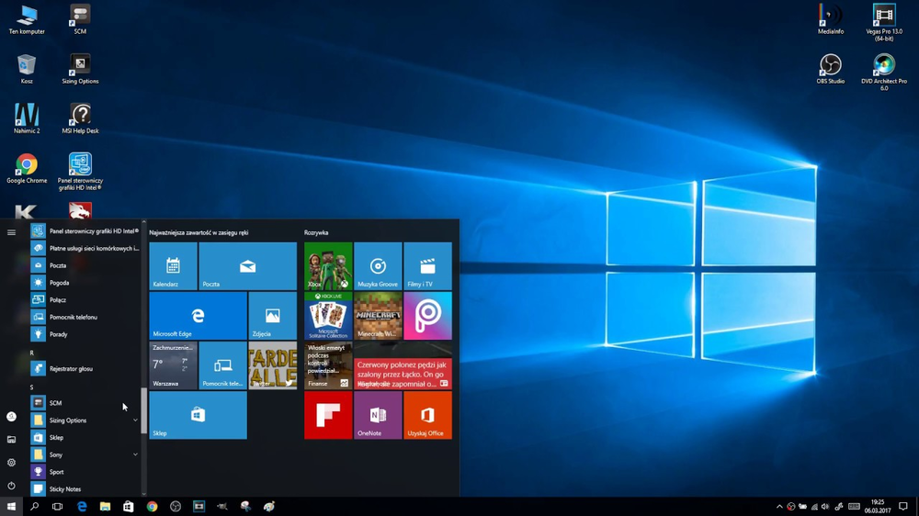Expand the Sizing Options folder
The image size is (919, 516).
click(x=85, y=420)
